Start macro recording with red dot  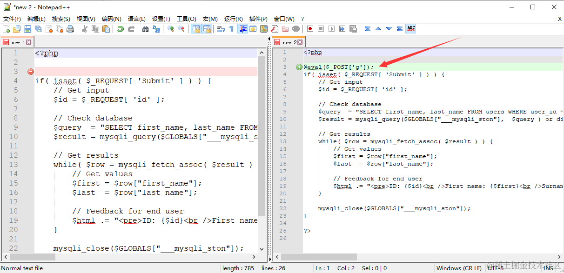click(x=310, y=29)
